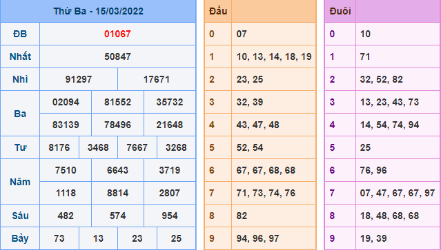
Task: Click the Đầu column header
Action: pyautogui.click(x=218, y=11)
